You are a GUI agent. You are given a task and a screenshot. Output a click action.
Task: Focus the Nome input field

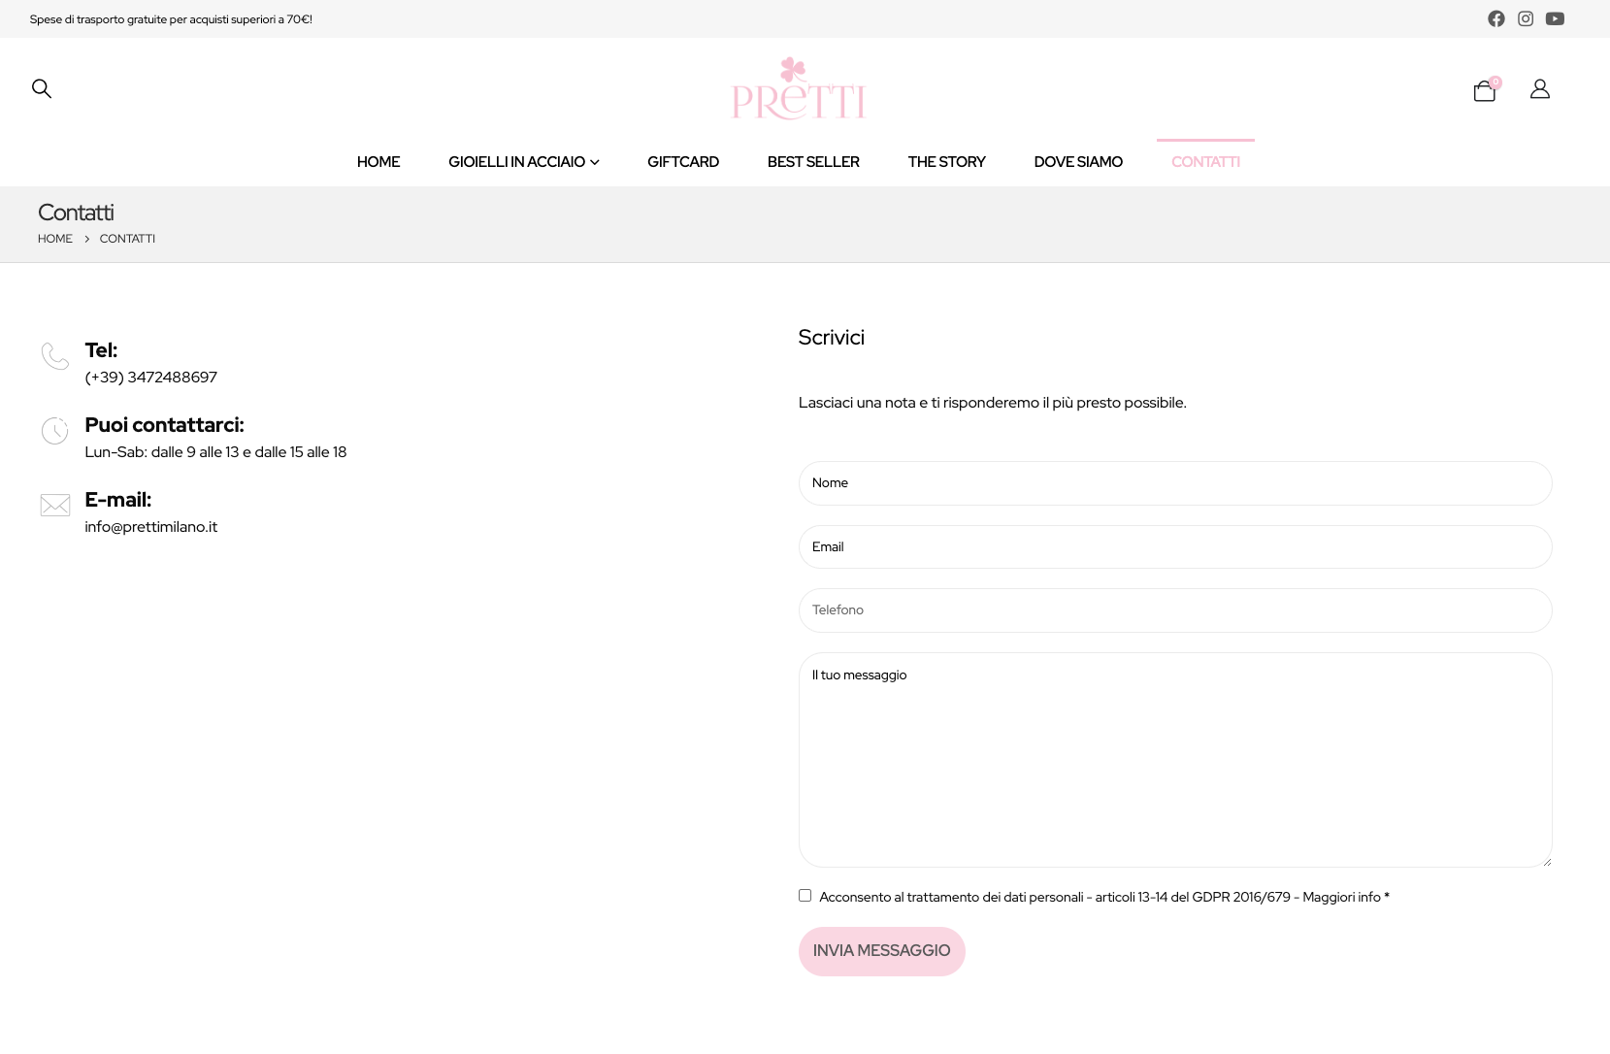coord(1175,483)
